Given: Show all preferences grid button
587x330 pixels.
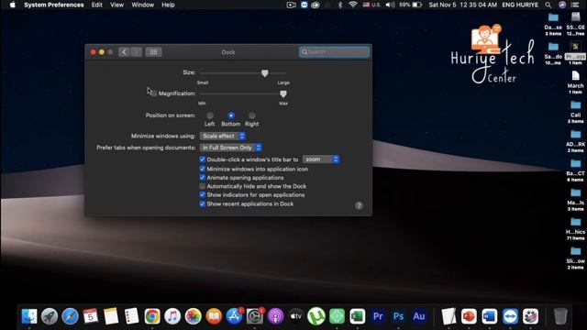Looking at the screenshot, I should pyautogui.click(x=153, y=52).
